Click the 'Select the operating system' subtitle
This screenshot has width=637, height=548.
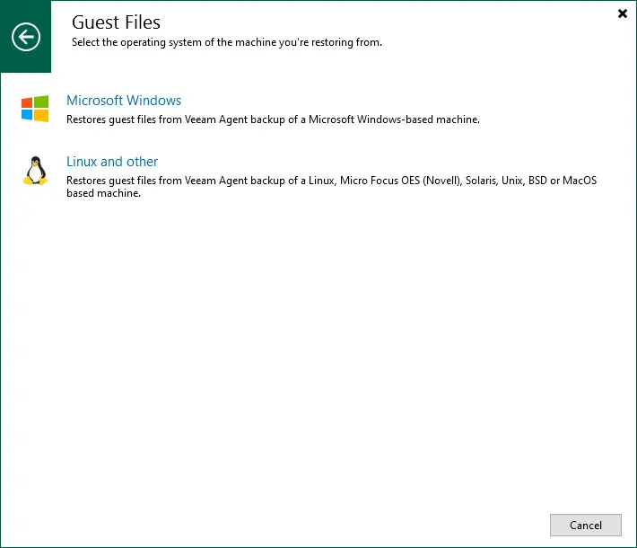(226, 42)
